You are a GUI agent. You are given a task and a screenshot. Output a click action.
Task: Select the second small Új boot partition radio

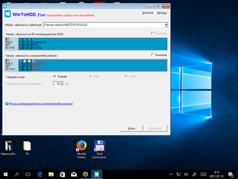(29, 61)
